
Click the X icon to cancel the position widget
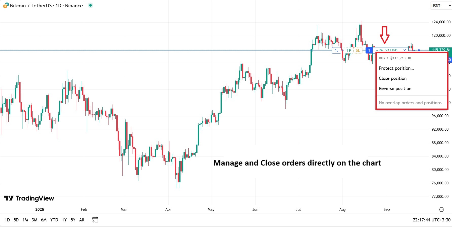pos(405,50)
